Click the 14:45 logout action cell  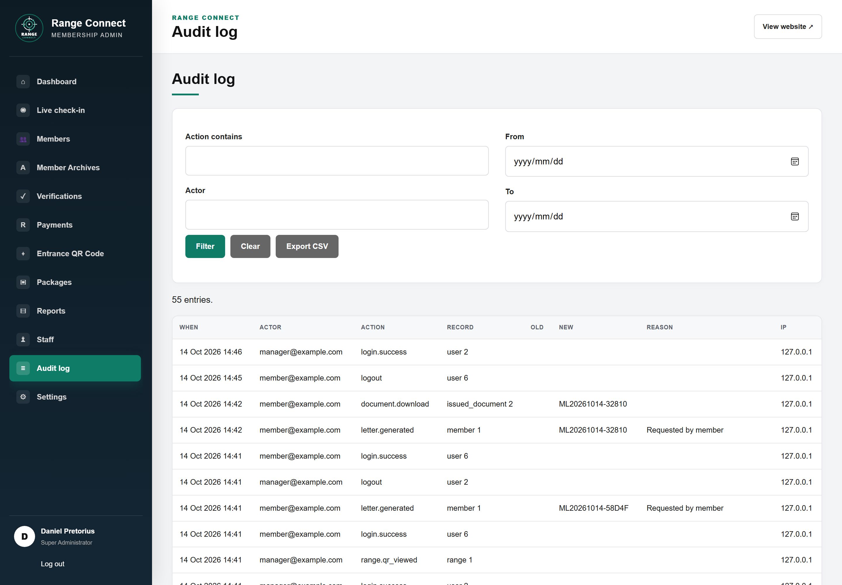pyautogui.click(x=371, y=378)
